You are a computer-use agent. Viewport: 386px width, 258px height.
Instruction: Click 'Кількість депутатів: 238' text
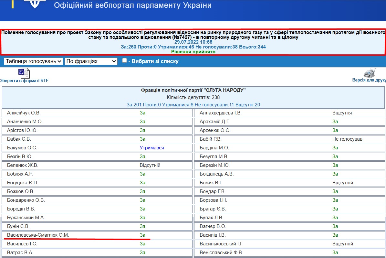pyautogui.click(x=193, y=97)
